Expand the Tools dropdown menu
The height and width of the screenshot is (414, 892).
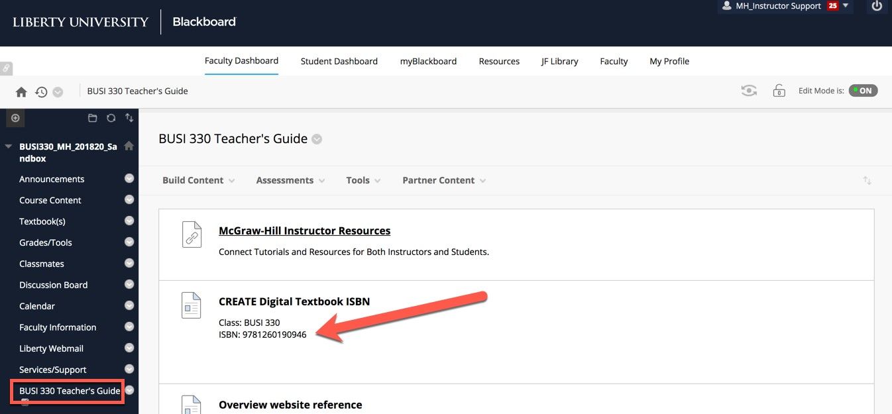[x=363, y=180]
